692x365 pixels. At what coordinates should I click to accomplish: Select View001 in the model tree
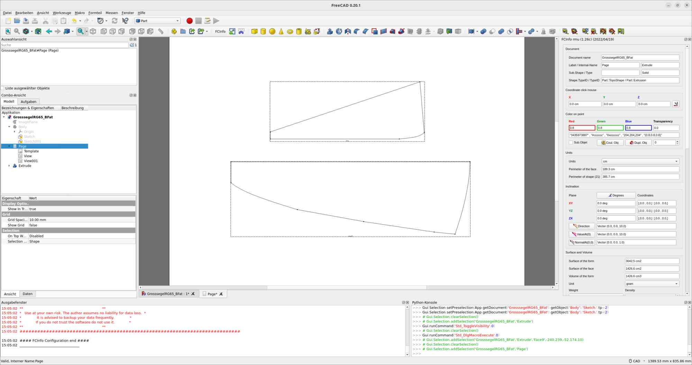(x=31, y=161)
